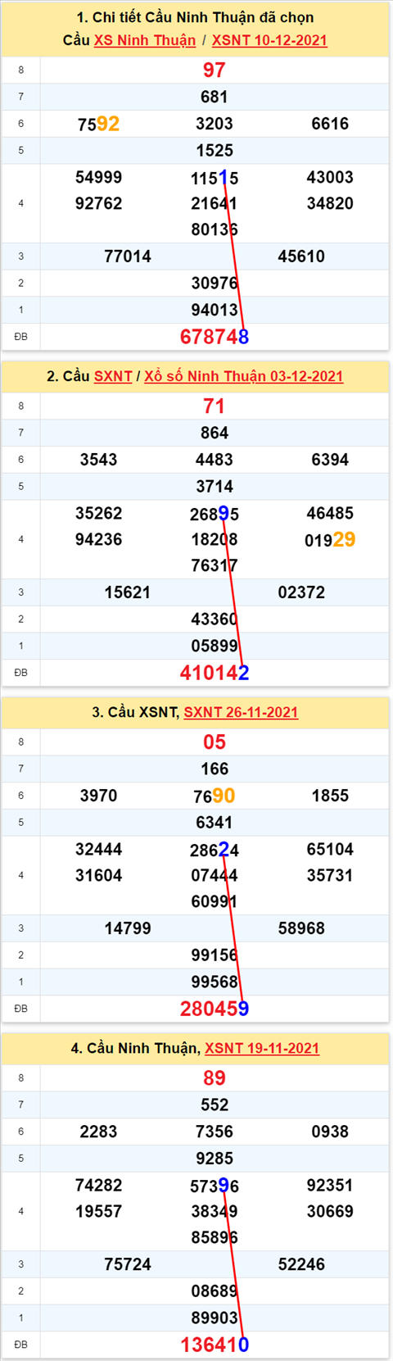393x1361 pixels.
Task: Select number 7690 in third table
Action: coord(215,796)
